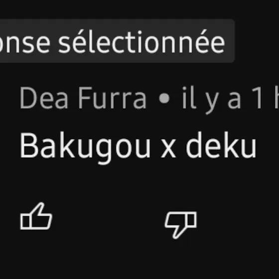279x279 pixels.
Task: Downvote the 'Bakugou x deku' comment
Action: click(181, 225)
